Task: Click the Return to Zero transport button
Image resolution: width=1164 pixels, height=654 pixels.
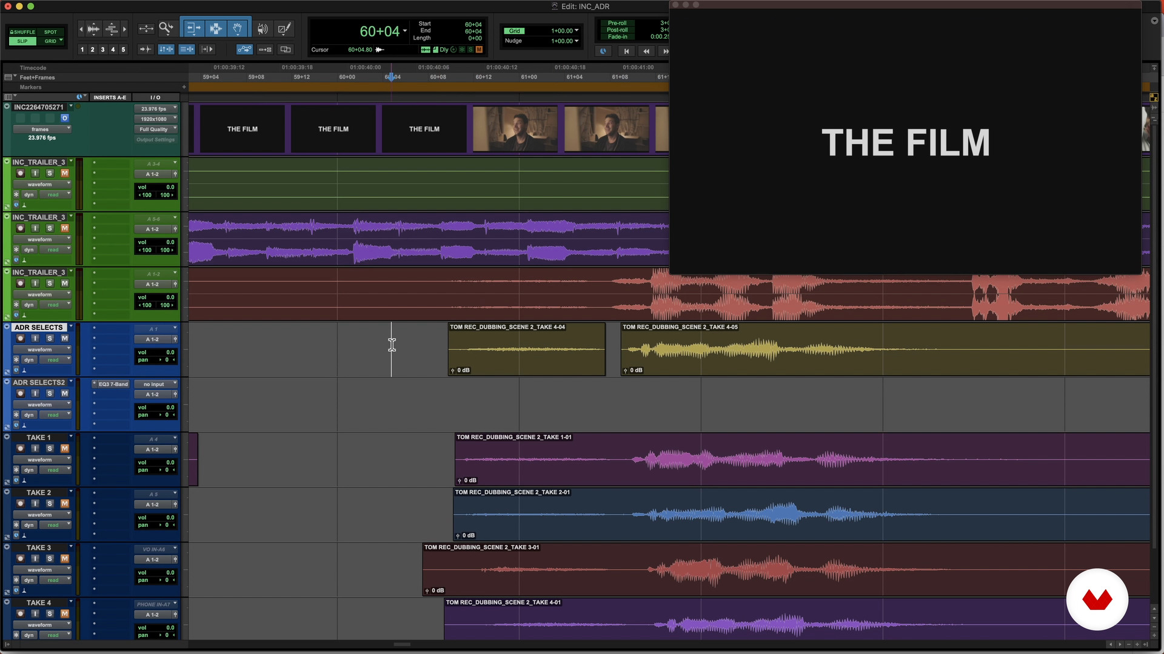Action: point(627,51)
